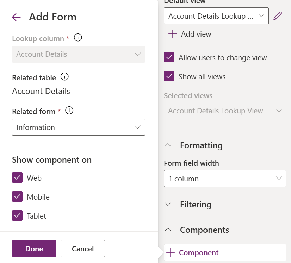
Task: Open the Related form dropdown showing Information
Action: pos(79,127)
